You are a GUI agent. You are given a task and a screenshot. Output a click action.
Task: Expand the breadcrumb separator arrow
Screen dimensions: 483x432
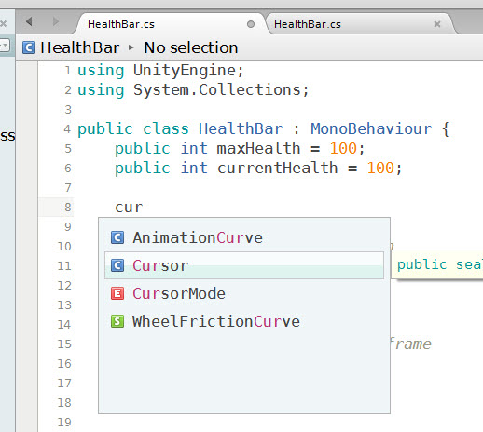point(131,47)
